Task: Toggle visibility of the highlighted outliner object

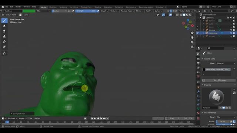Action: pos(231,33)
